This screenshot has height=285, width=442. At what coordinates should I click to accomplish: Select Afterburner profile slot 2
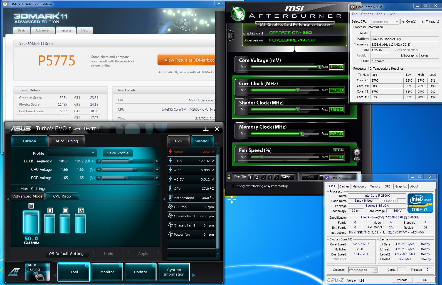point(257,177)
